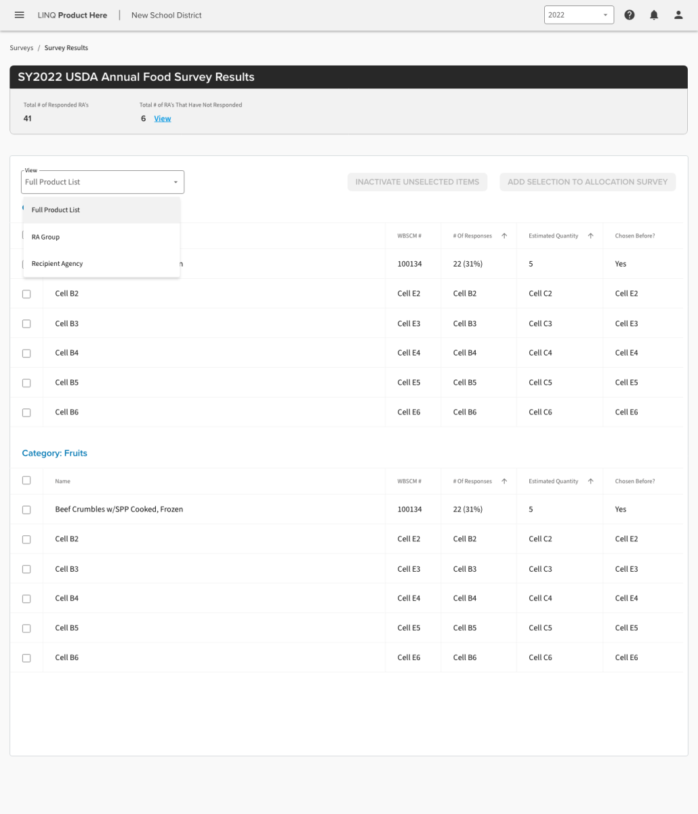
Task: Click the help question mark icon
Action: click(x=630, y=15)
